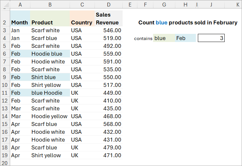Viewport: 242px width, 166px height.
Task: Select the 'Hoodie blue' cell
Action: click(50, 54)
